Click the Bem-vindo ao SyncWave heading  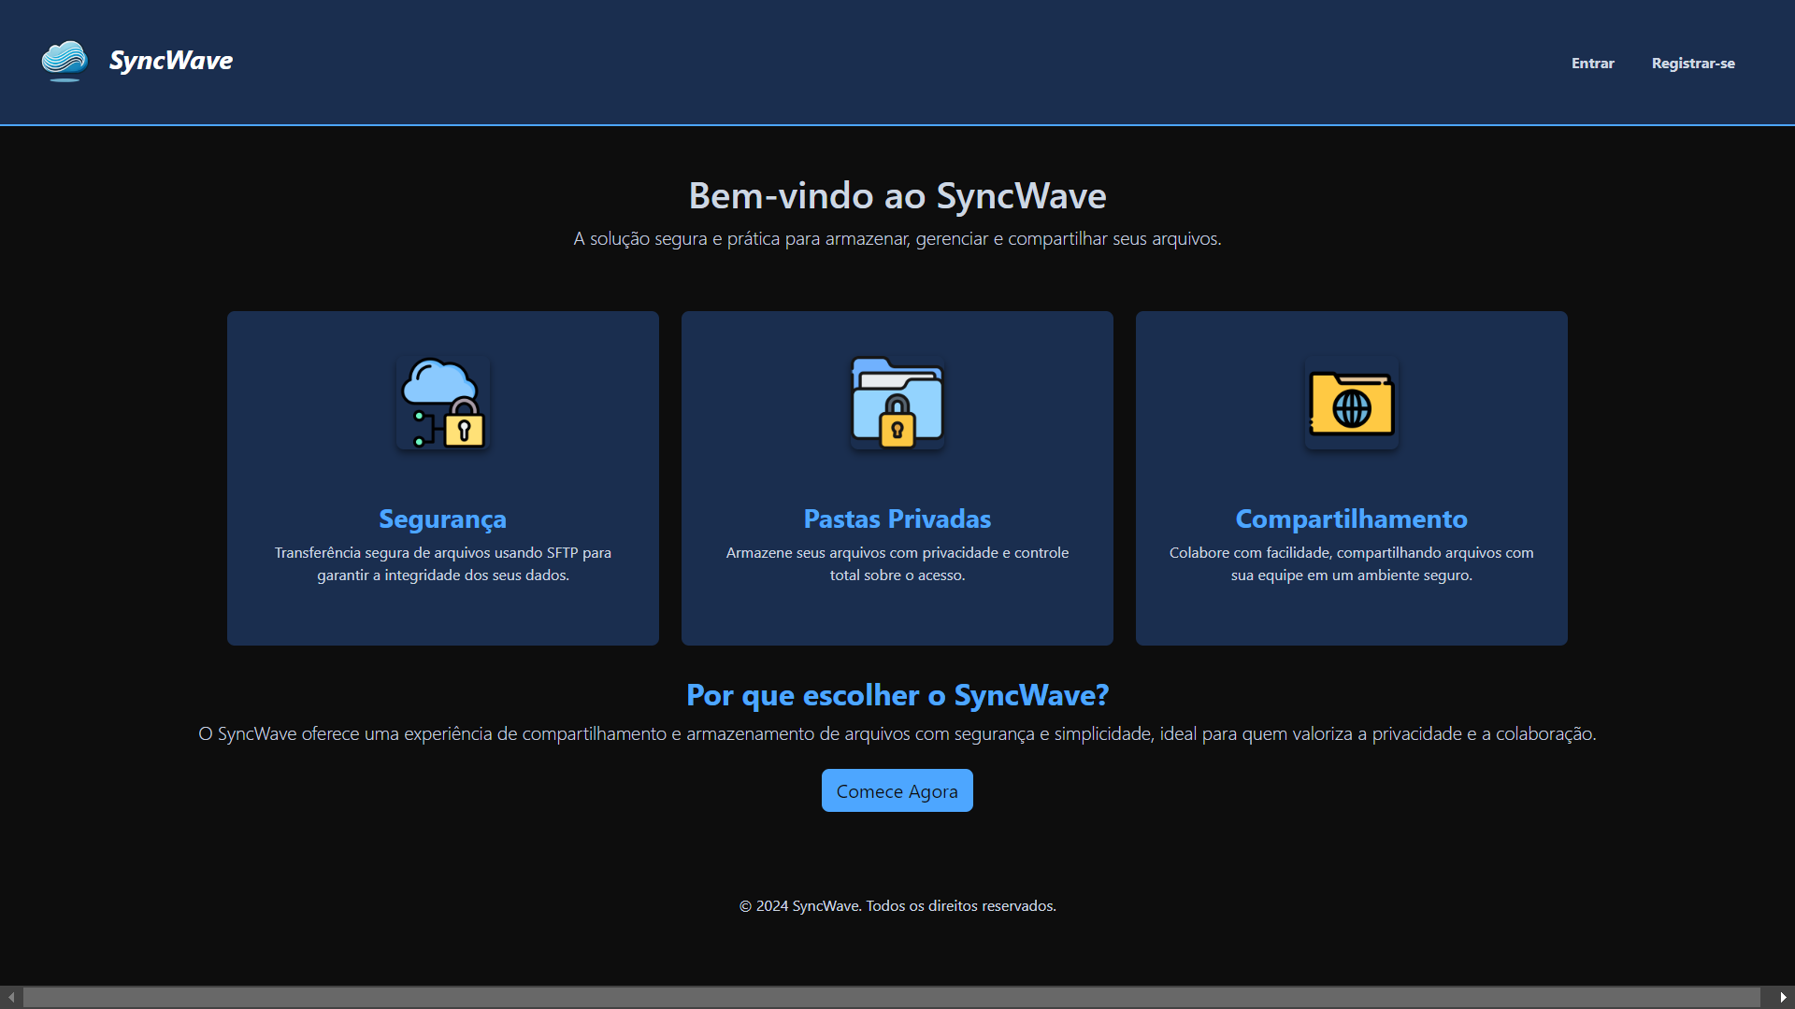coord(897,196)
